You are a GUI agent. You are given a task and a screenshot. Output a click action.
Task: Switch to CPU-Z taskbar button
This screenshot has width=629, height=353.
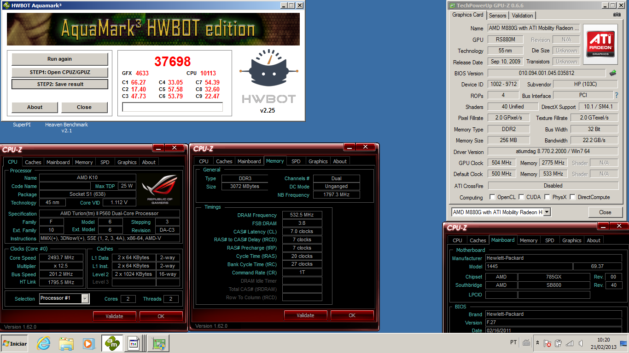tap(135, 343)
